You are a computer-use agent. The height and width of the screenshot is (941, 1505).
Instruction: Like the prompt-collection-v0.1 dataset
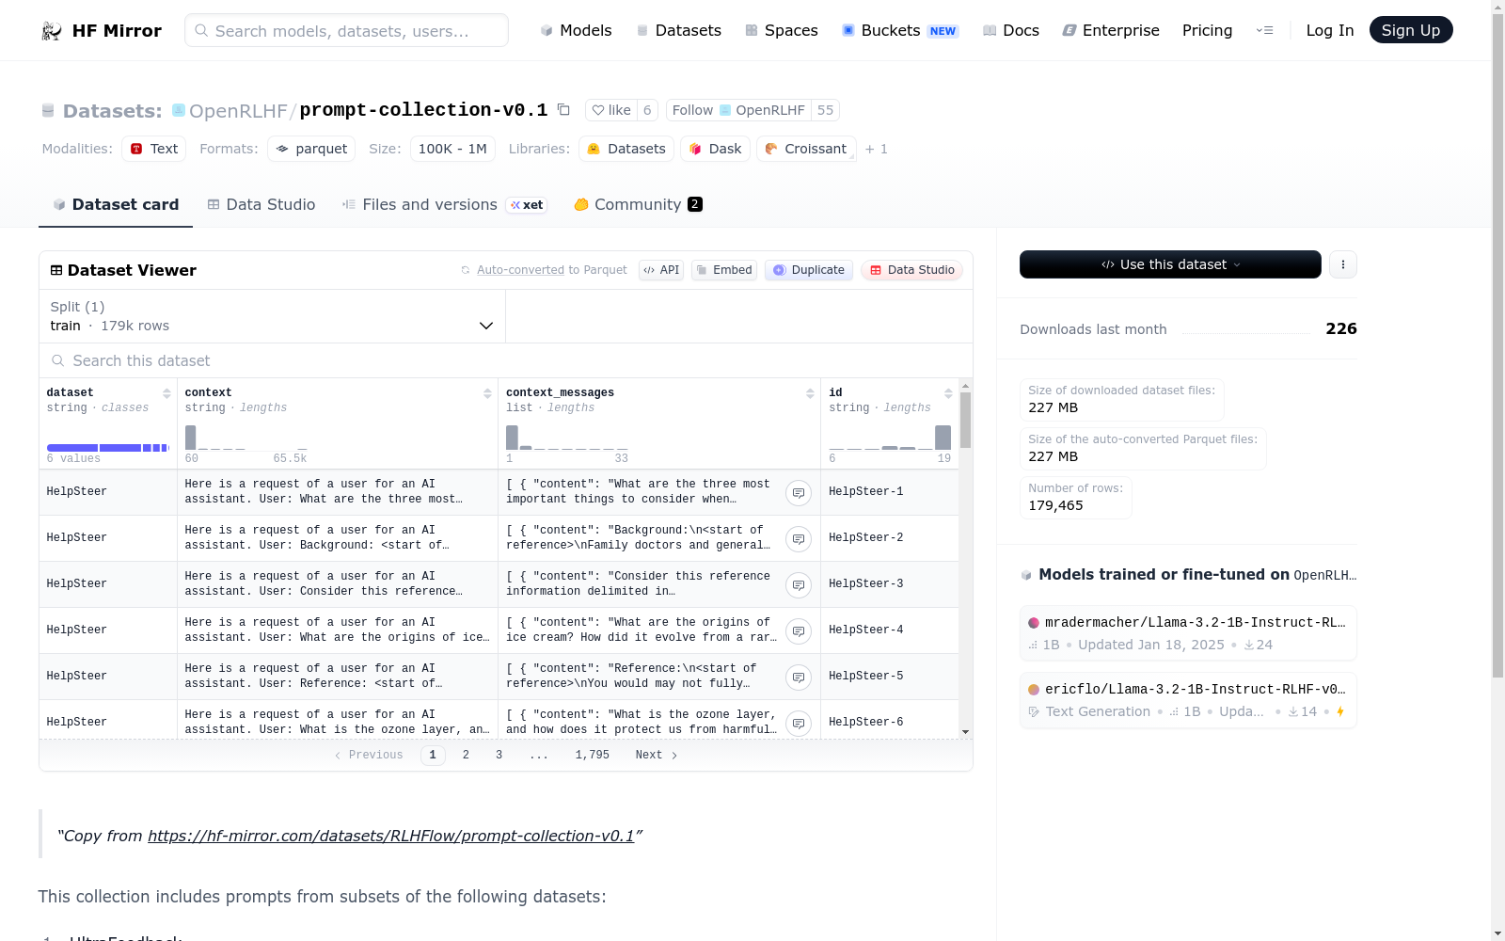(610, 110)
